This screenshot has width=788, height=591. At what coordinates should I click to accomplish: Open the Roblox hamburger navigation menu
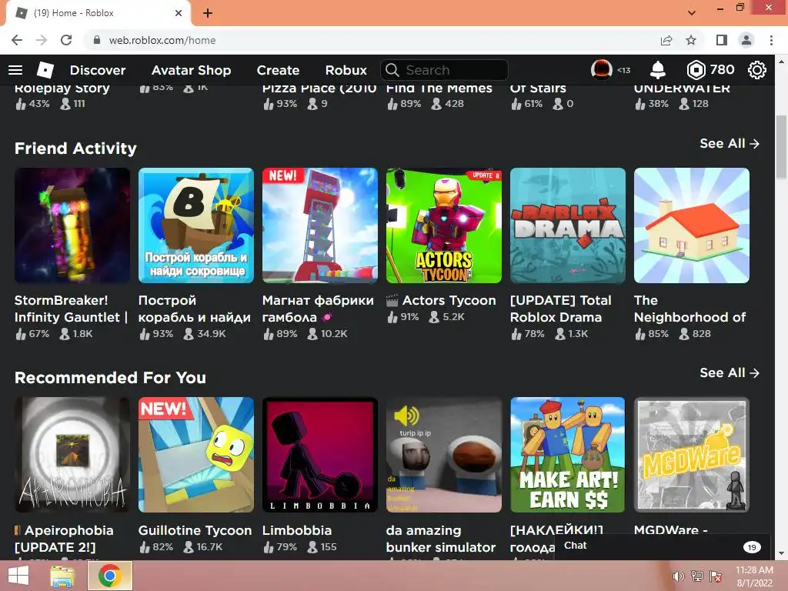[15, 70]
